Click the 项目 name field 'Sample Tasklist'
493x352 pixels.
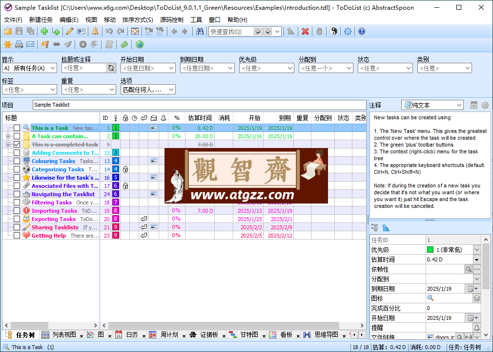tap(199, 105)
